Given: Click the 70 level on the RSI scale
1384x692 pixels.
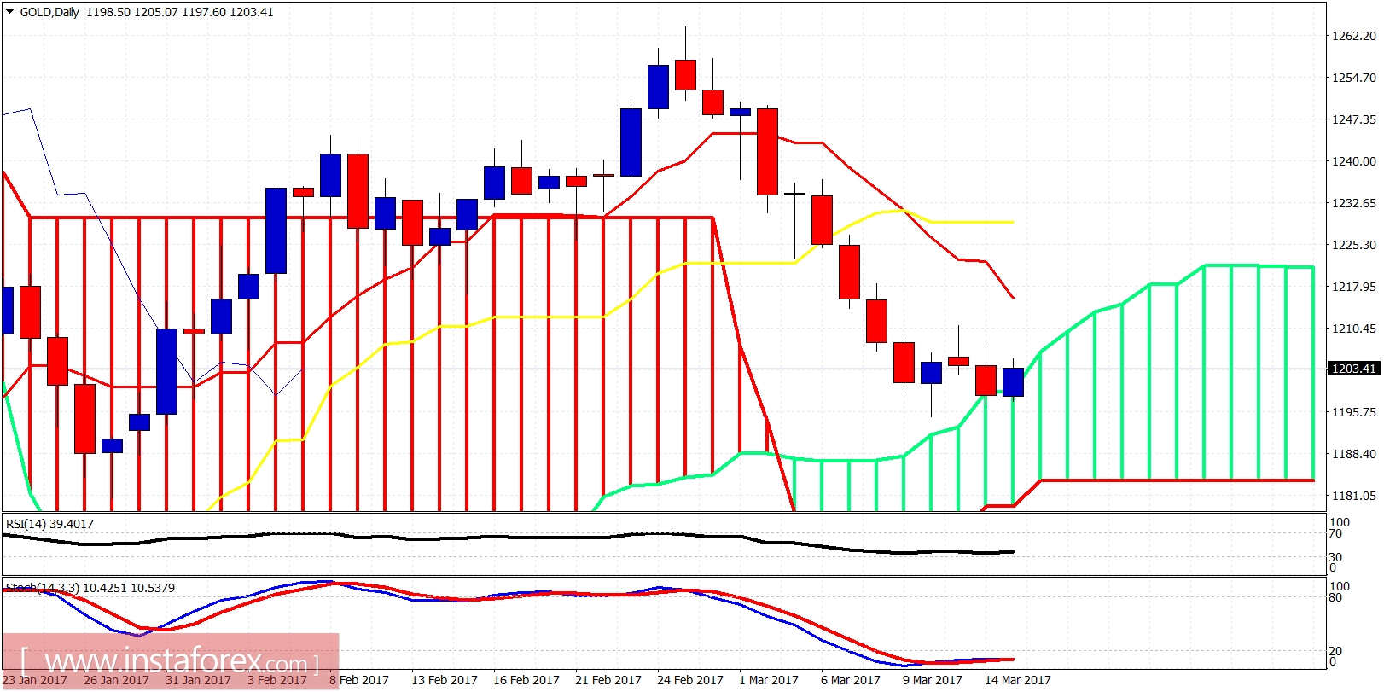Looking at the screenshot, I should coord(1335,534).
